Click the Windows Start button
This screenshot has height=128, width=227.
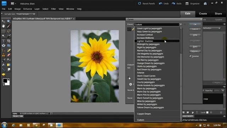click(x=4, y=125)
